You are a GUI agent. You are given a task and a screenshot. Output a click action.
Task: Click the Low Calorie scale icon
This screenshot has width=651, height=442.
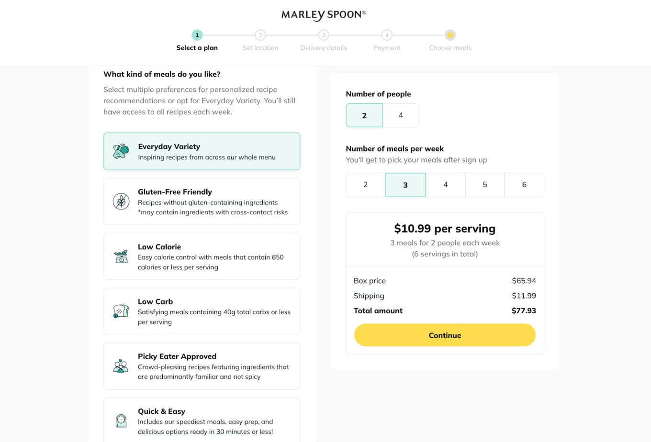(121, 256)
